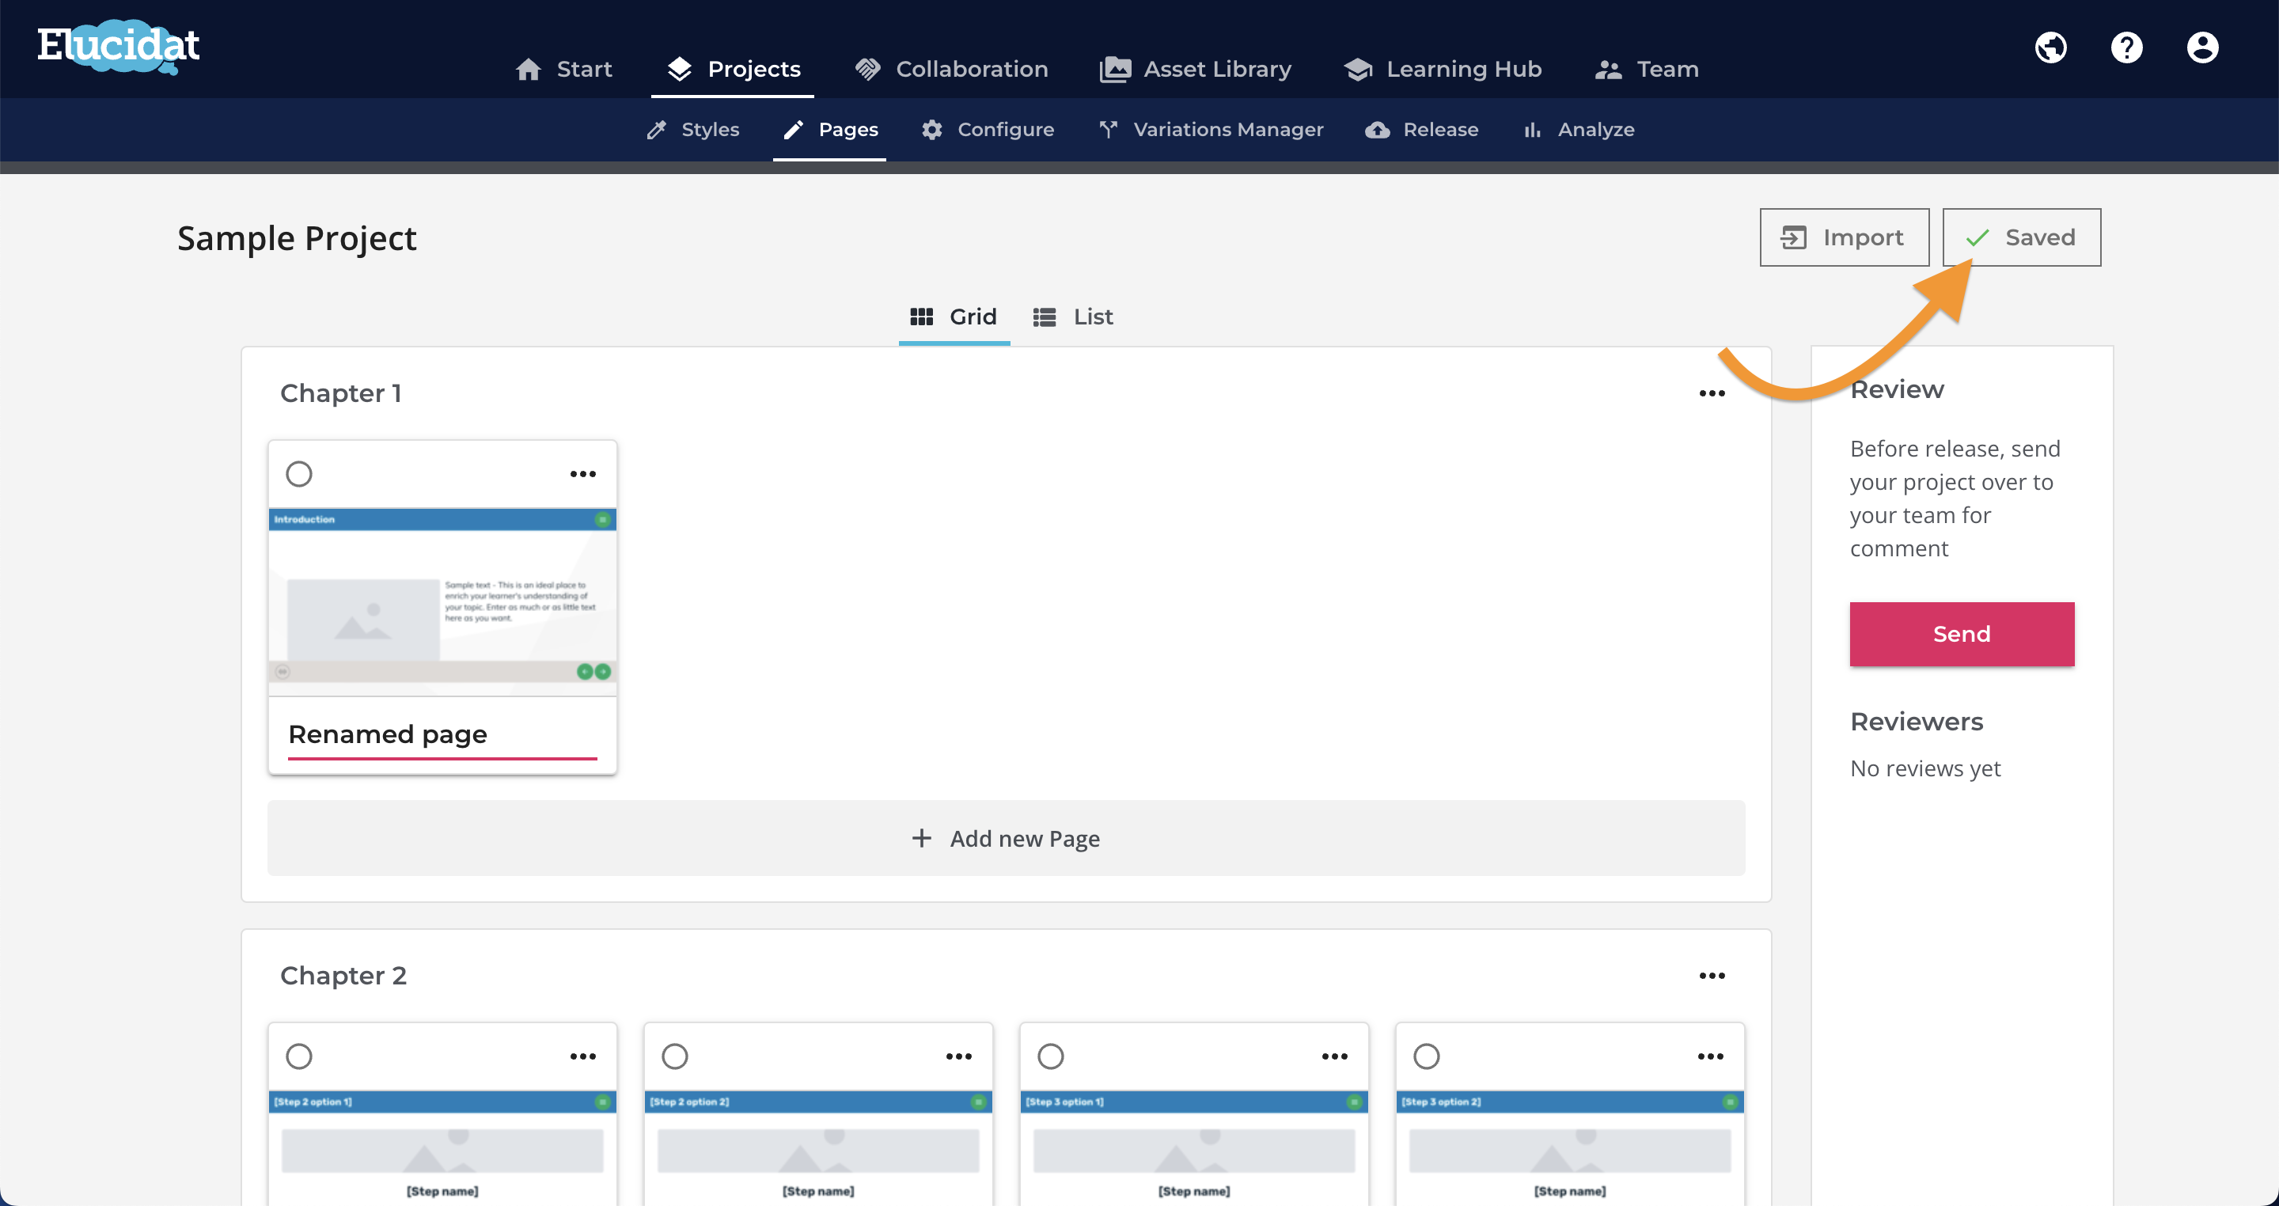Open the Projects tab
Screen dimensions: 2279x1206
tap(733, 69)
